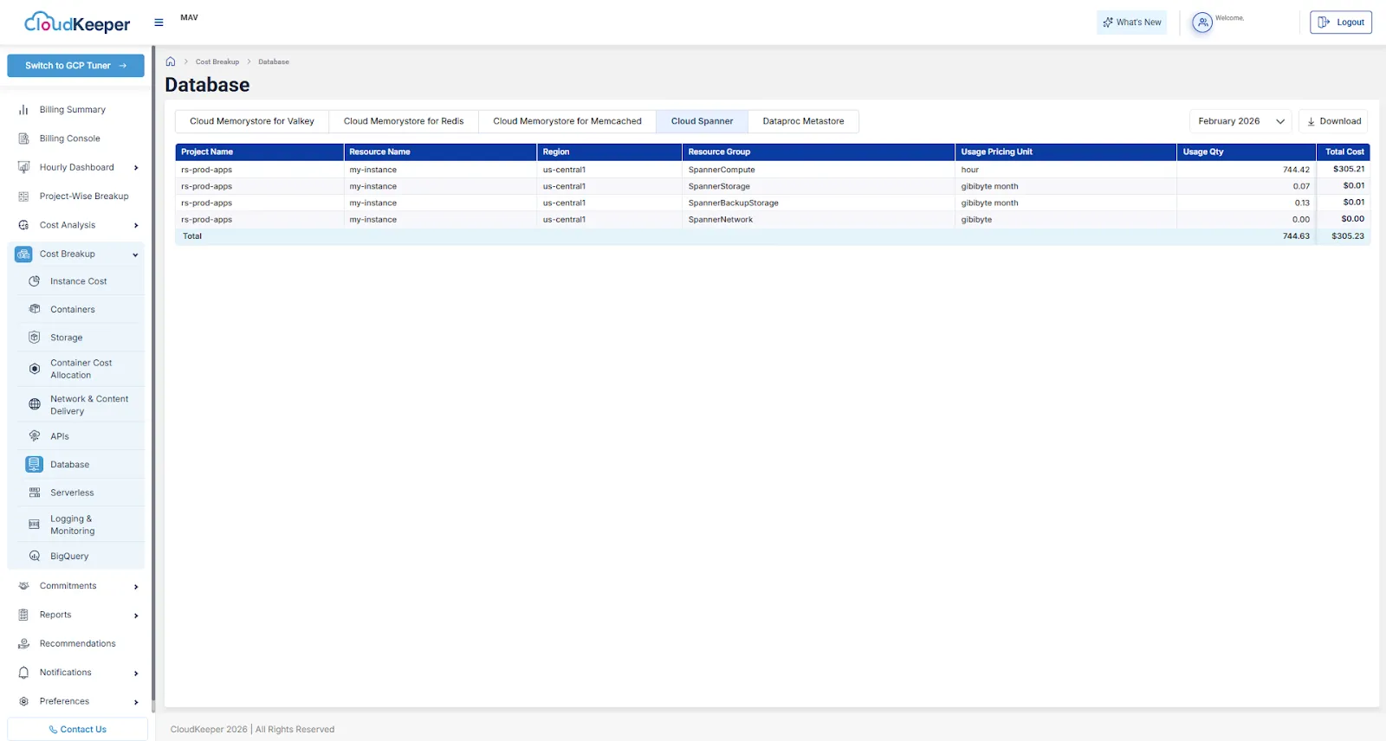This screenshot has height=741, width=1386.
Task: Click the user profile avatar icon
Action: [x=1201, y=23]
